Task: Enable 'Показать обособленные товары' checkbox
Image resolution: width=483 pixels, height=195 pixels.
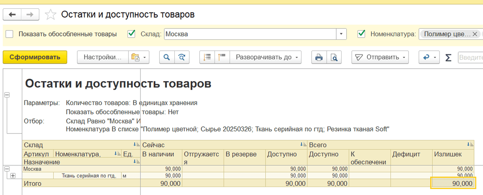Action: (10, 34)
